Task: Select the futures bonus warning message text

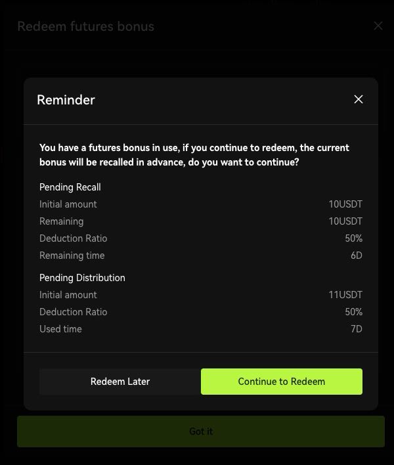Action: 194,155
